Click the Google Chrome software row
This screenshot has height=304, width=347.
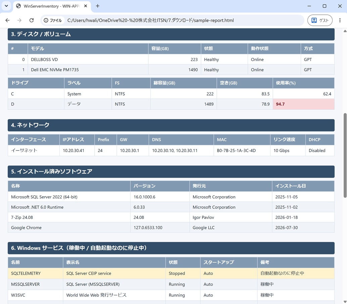point(171,228)
